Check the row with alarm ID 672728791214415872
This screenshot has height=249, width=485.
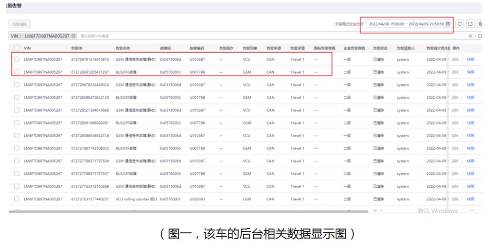point(17,59)
